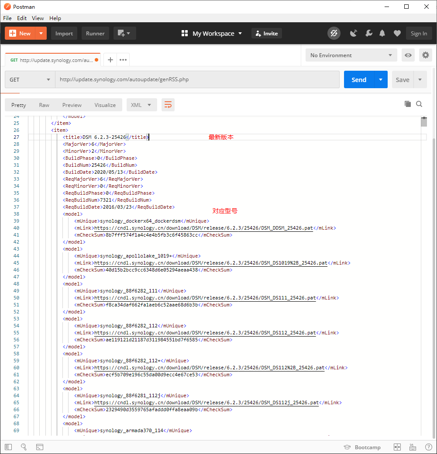Send the request
This screenshot has height=454, width=437.
(359, 79)
